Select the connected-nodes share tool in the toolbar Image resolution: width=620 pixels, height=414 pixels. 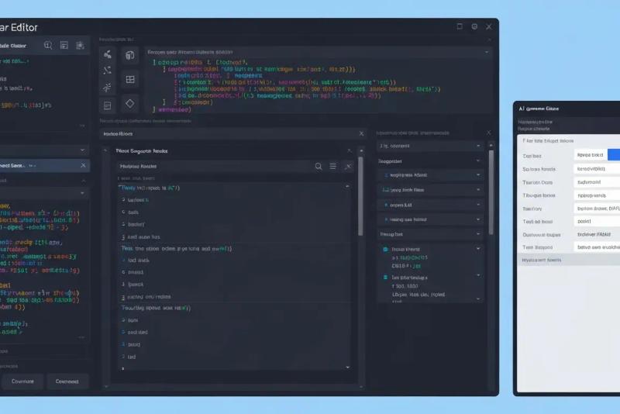click(108, 54)
